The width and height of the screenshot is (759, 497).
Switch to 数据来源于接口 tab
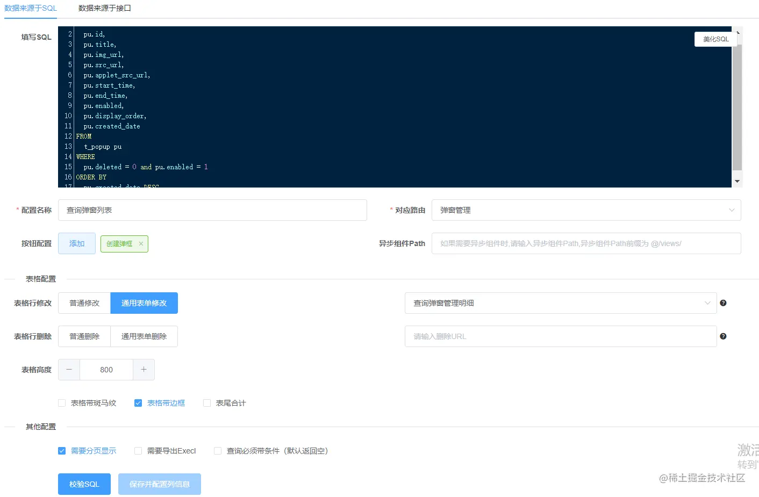click(104, 8)
